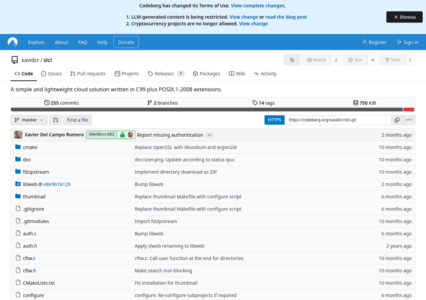Open the Activity tab

265,74
